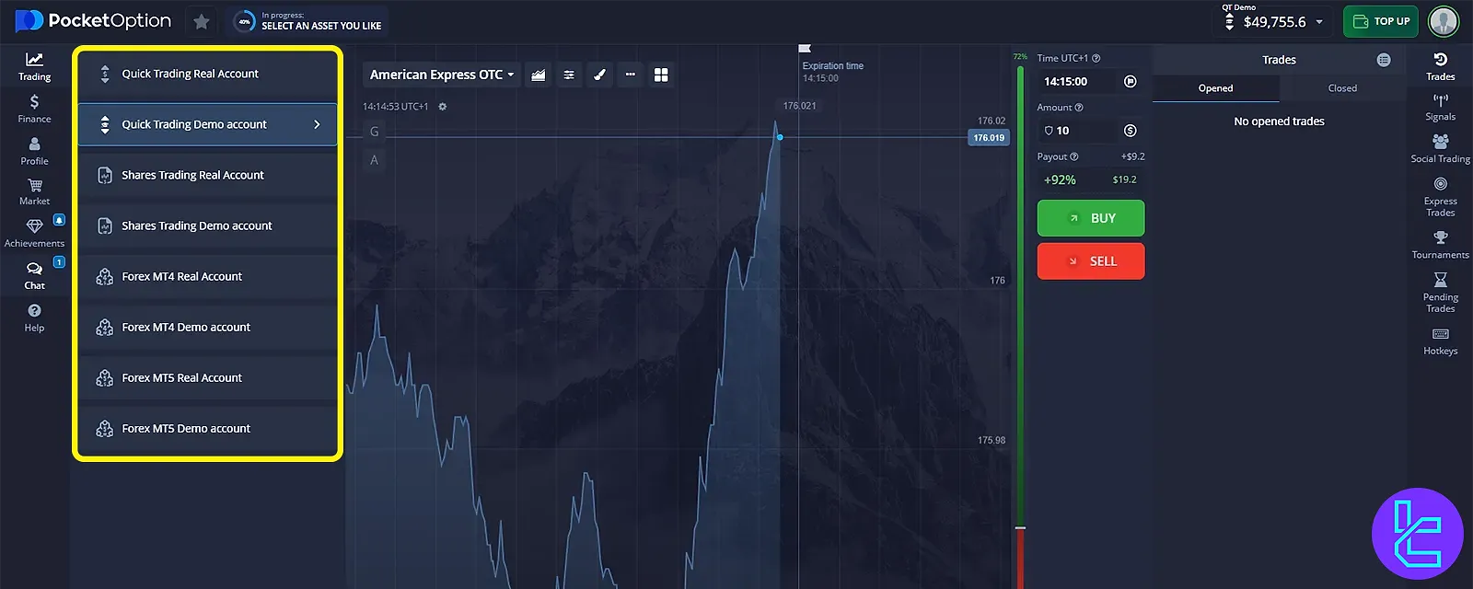This screenshot has height=589, width=1473.
Task: Open the Market section
Action: click(x=34, y=192)
